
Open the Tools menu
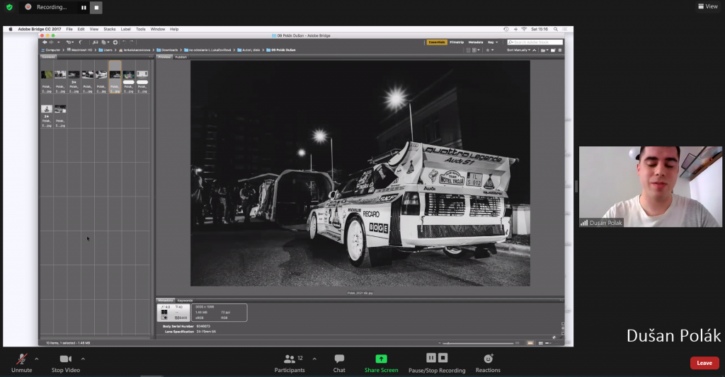click(141, 29)
